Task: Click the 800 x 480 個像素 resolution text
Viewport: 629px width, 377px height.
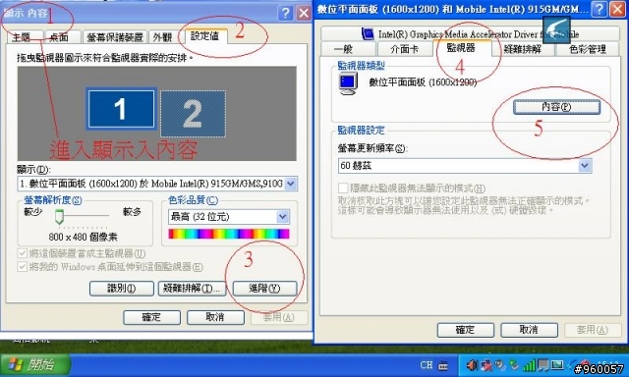Action: tap(83, 237)
